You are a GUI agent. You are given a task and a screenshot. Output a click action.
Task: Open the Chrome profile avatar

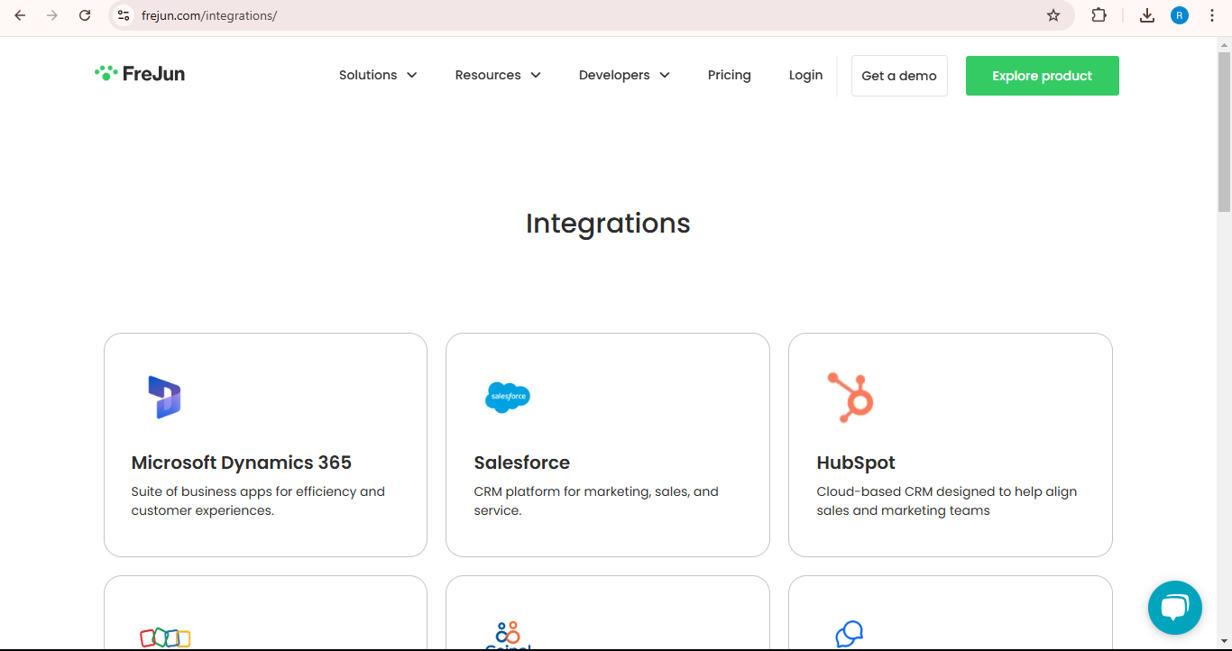click(x=1180, y=15)
